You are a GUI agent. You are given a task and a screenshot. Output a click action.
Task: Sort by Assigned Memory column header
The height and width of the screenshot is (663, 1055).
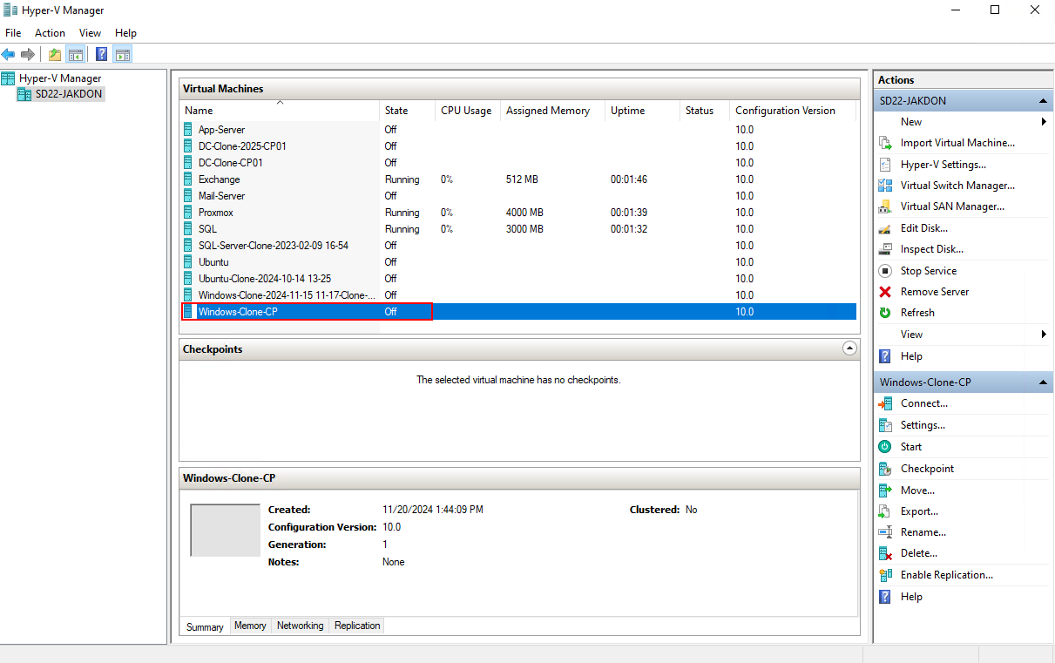[552, 111]
